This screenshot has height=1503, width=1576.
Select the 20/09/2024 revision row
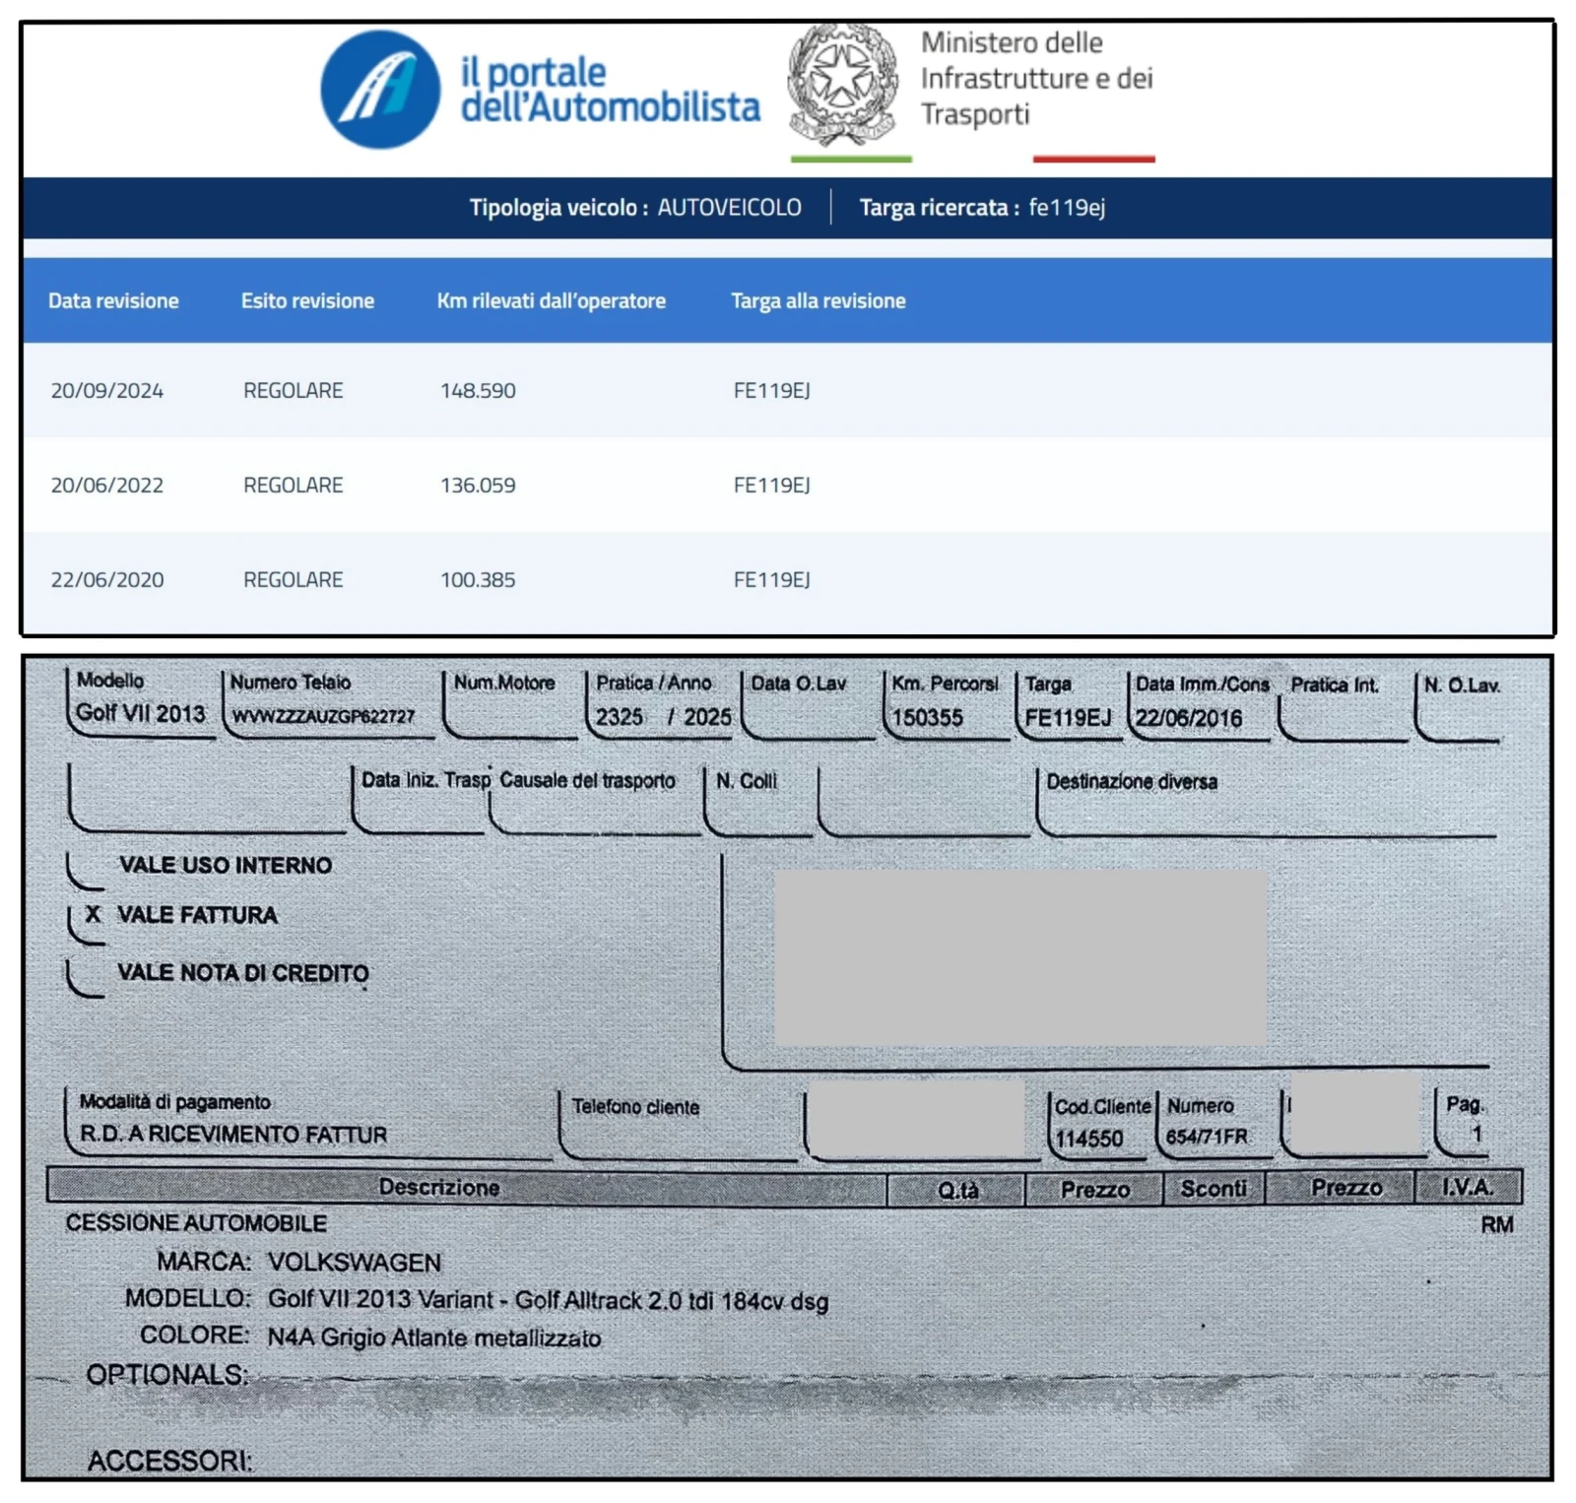(x=107, y=391)
